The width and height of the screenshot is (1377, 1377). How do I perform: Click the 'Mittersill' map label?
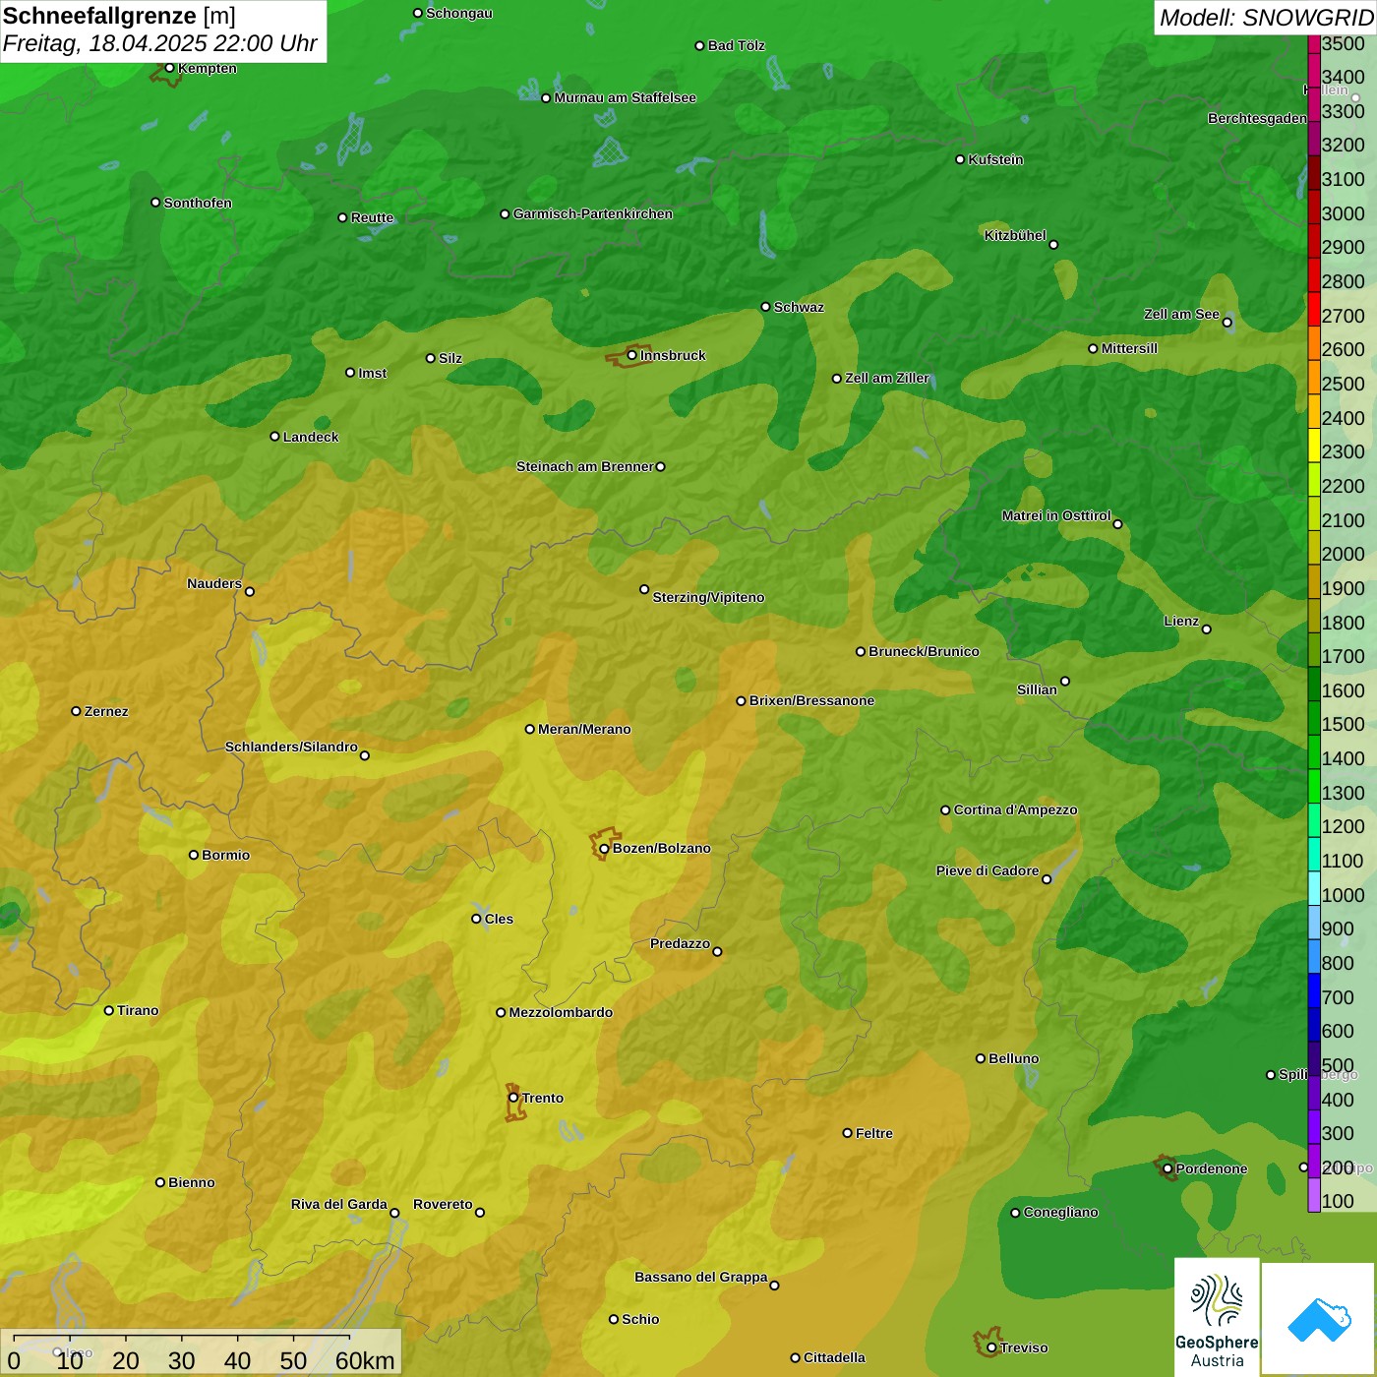click(1130, 348)
